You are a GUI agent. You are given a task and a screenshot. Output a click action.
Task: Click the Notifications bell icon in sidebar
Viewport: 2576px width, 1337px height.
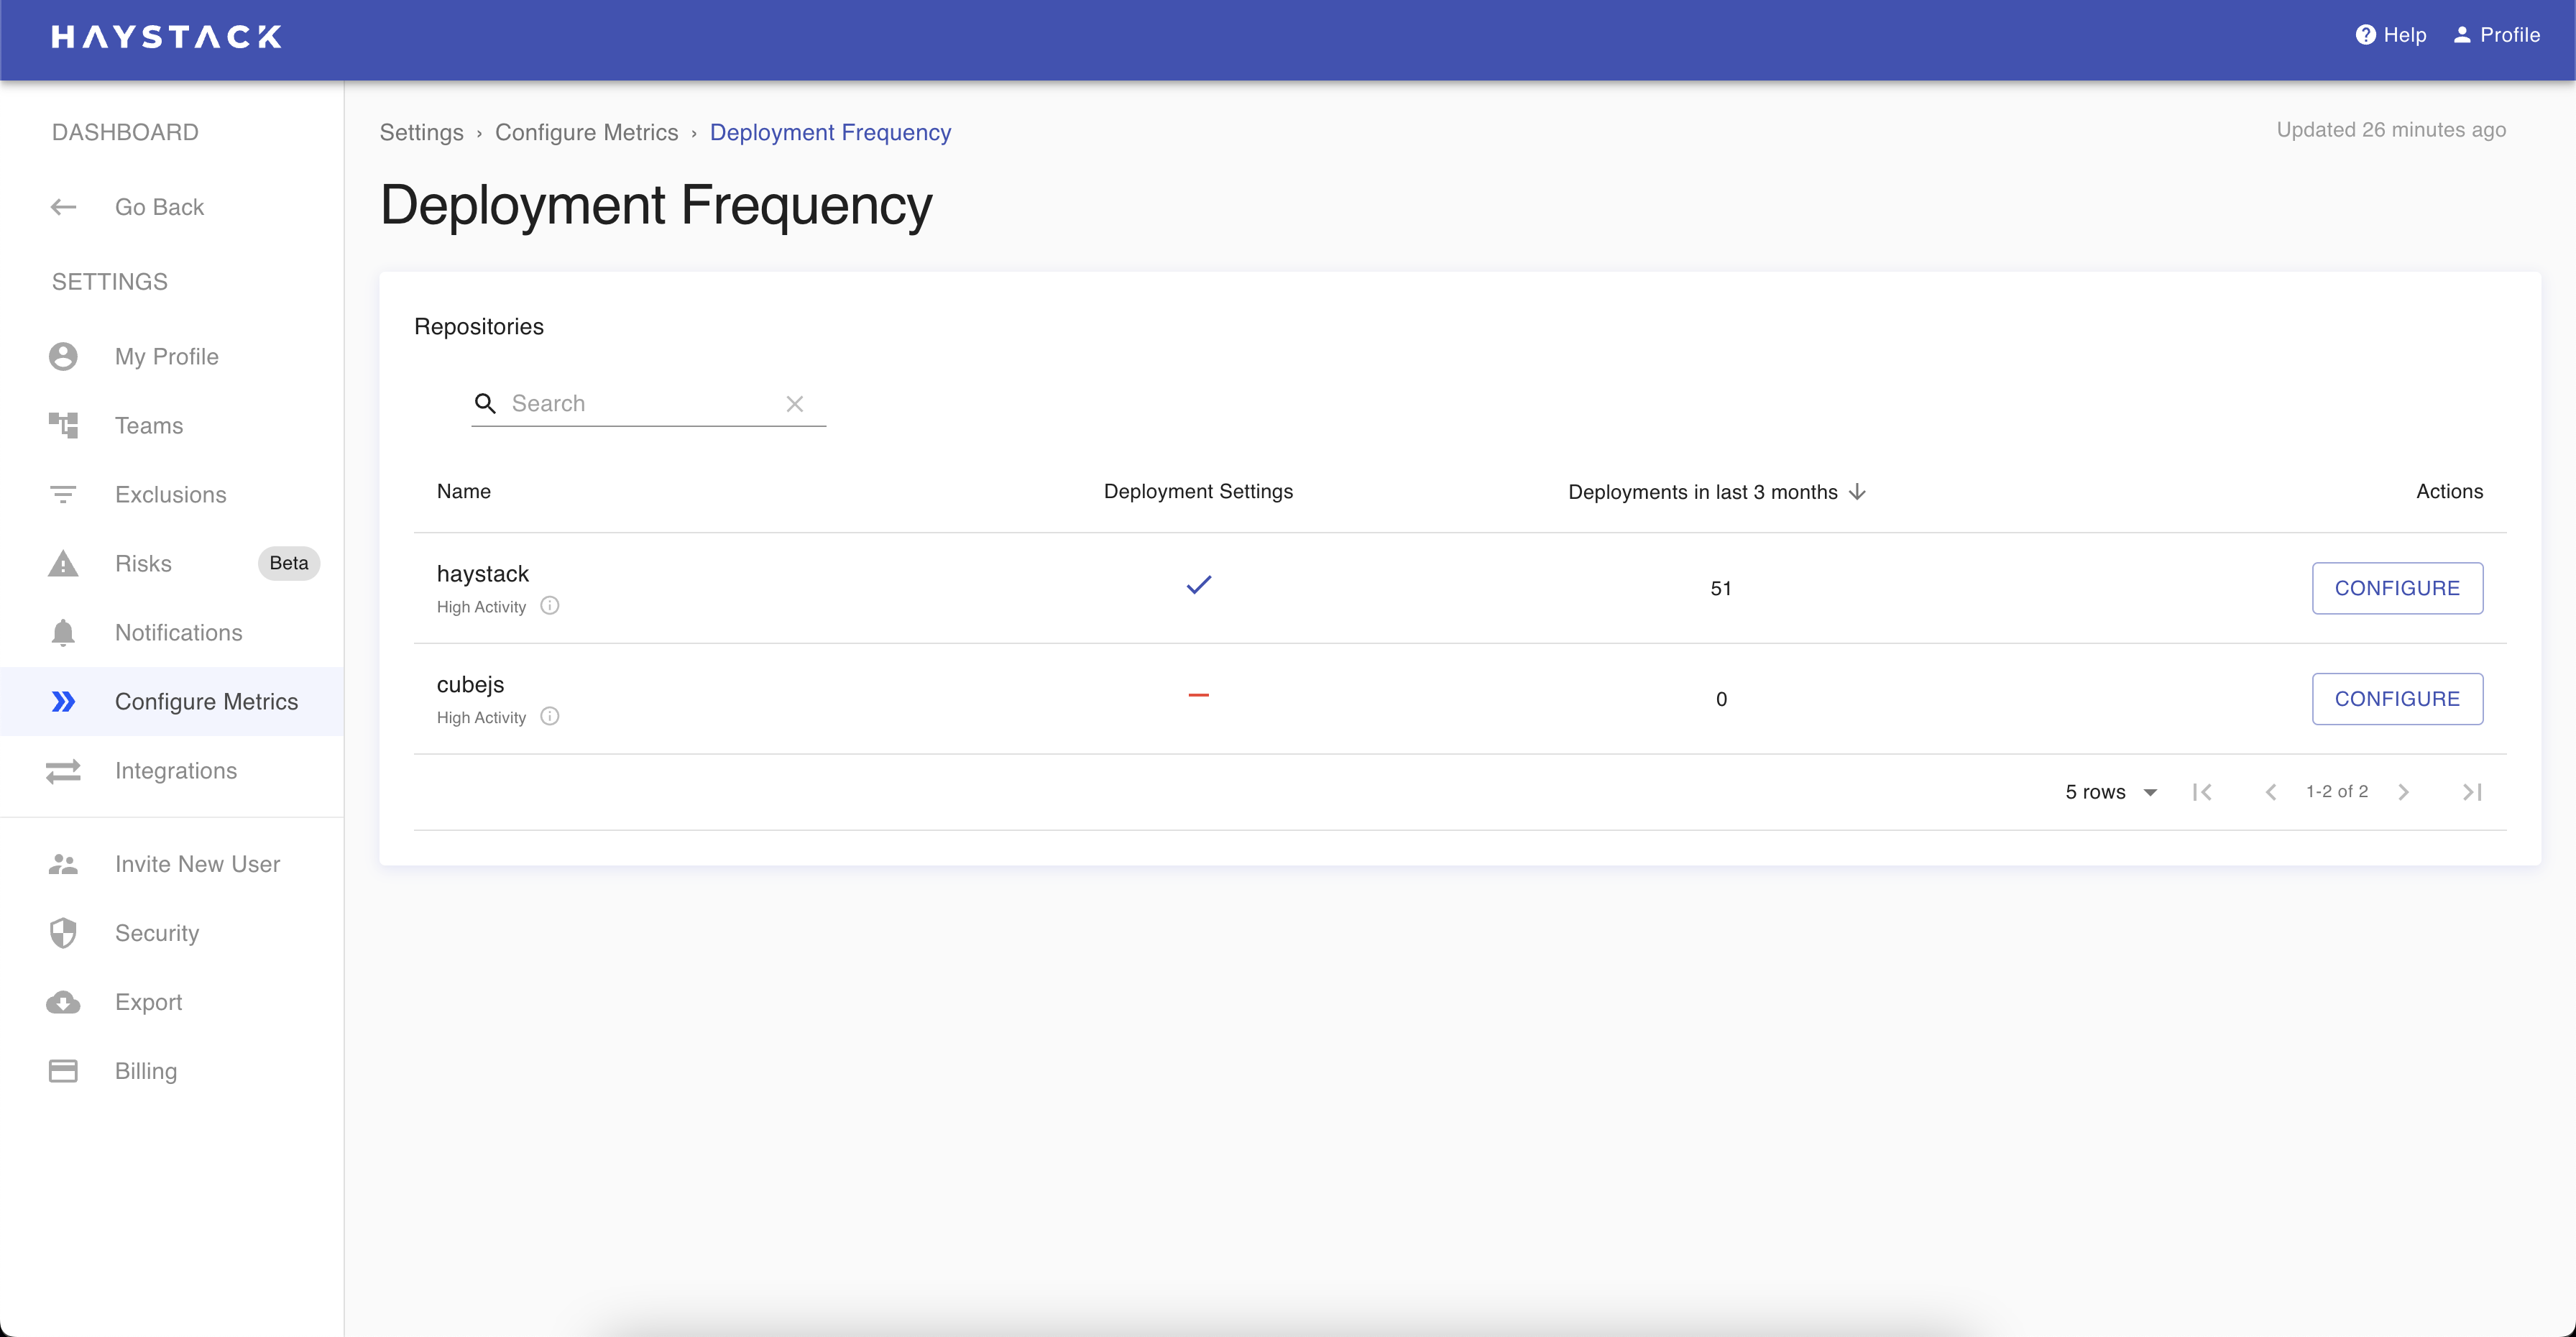tap(63, 633)
